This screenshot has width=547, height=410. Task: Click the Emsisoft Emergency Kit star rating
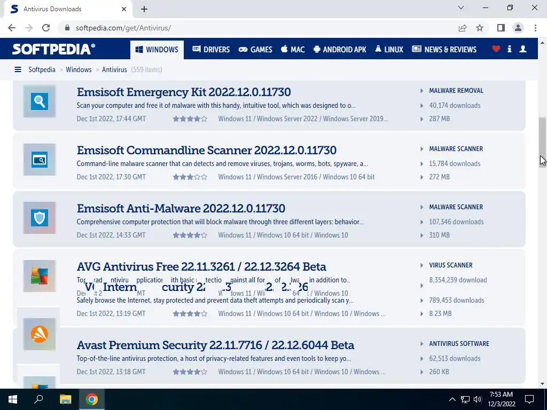pyautogui.click(x=190, y=119)
